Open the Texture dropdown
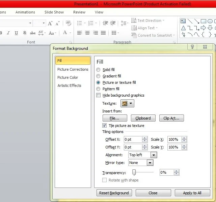216x202 pixels. pyautogui.click(x=128, y=103)
